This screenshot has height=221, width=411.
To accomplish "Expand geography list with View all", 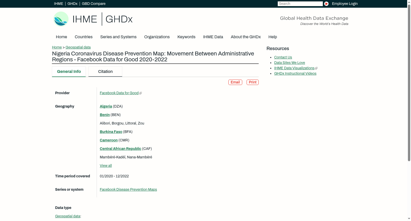I will (106, 166).
